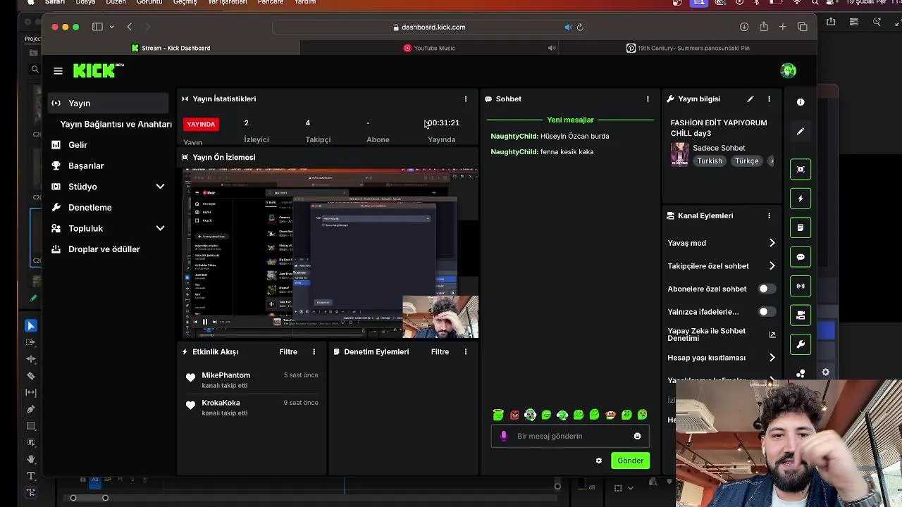This screenshot has height=507, width=902.
Task: Click the Kick logo
Action: coord(98,70)
